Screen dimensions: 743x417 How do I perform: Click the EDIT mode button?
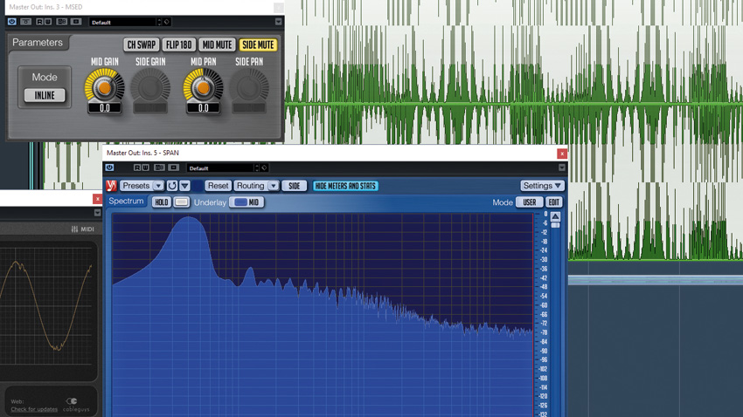pos(553,202)
